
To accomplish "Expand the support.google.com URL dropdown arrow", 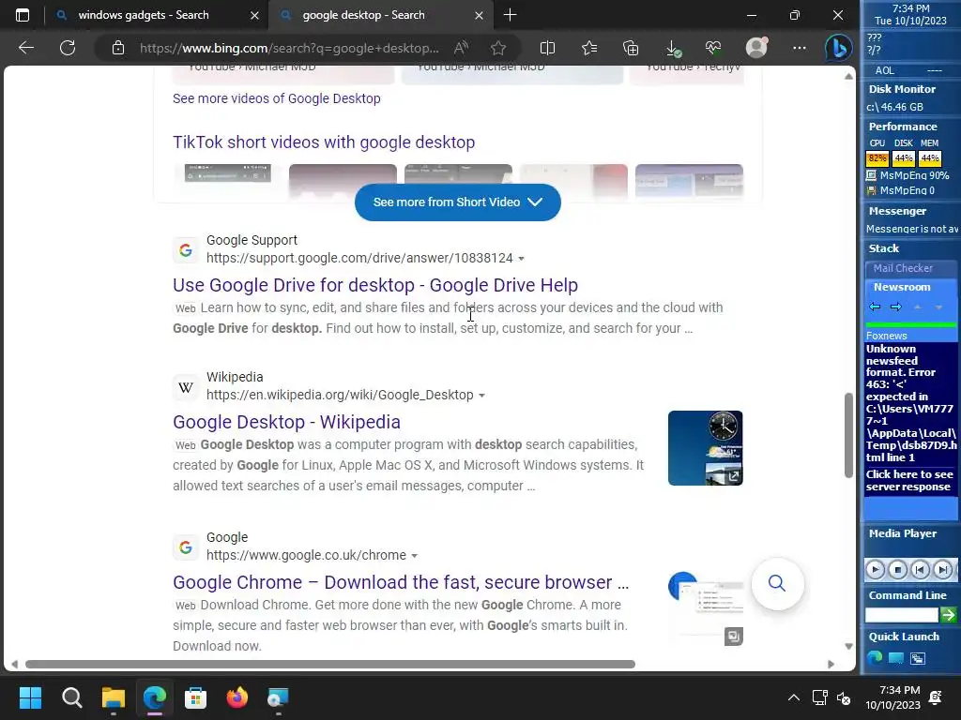I will pyautogui.click(x=521, y=259).
